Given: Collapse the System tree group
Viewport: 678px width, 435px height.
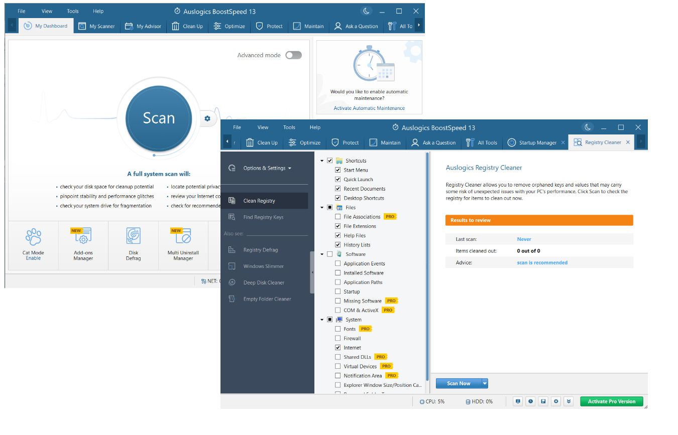Looking at the screenshot, I should (x=322, y=320).
